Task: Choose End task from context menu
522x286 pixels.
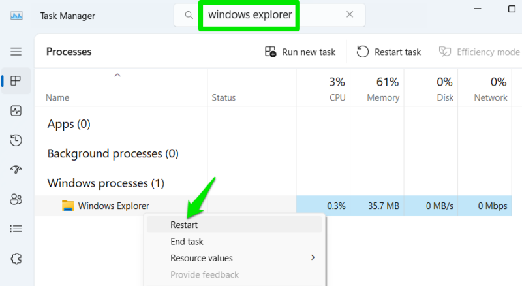Action: coord(234,242)
